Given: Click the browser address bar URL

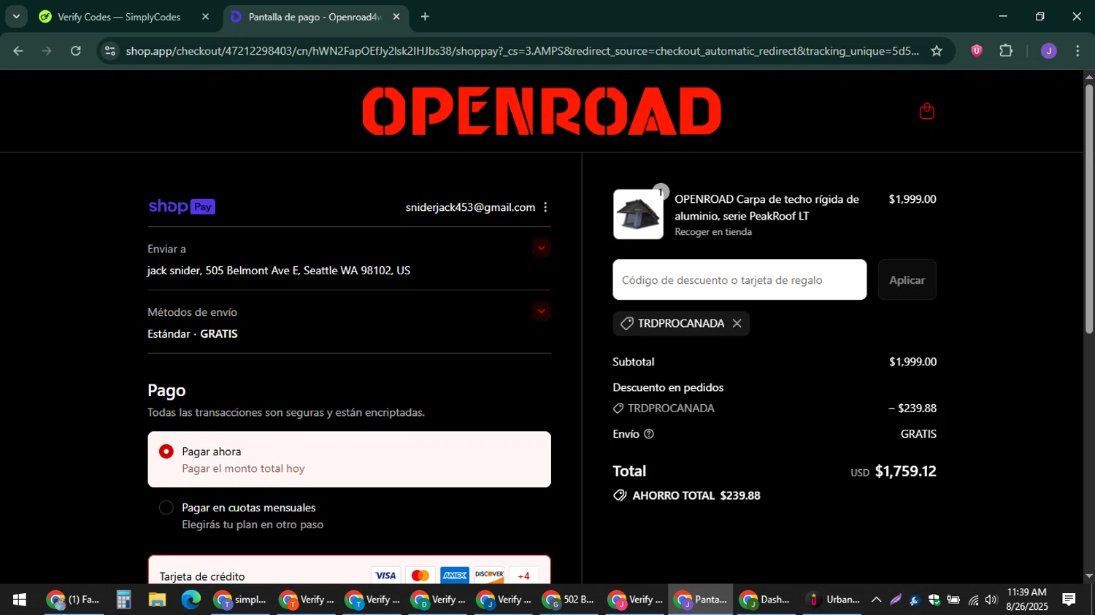Looking at the screenshot, I should [x=522, y=51].
